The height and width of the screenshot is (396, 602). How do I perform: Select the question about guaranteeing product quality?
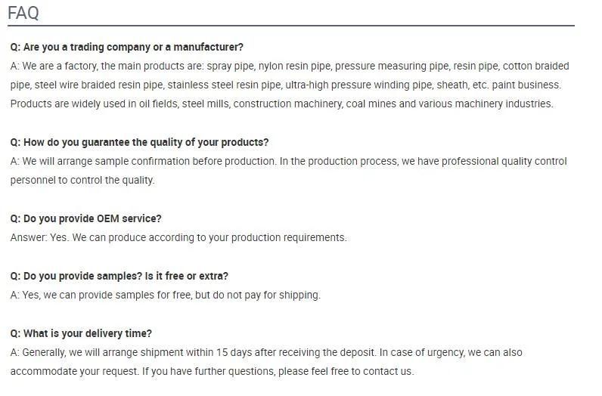139,142
